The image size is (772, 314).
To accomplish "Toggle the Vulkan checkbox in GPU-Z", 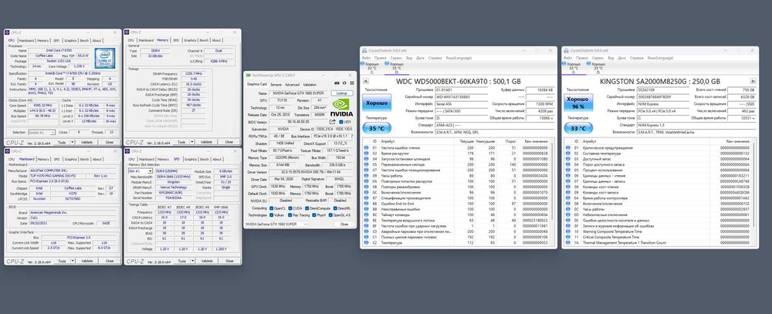I will [271, 215].
